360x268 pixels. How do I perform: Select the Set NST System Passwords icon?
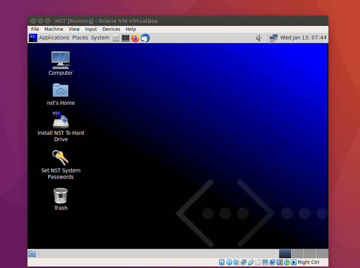pos(61,165)
